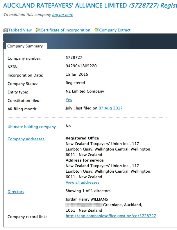The height and width of the screenshot is (230, 177).
Task: Click the incorporation date 15 Jun 2015
Action: click(x=77, y=74)
